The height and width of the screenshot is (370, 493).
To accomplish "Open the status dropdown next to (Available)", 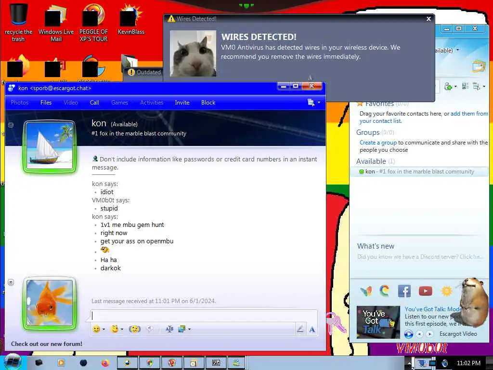I will (457, 50).
